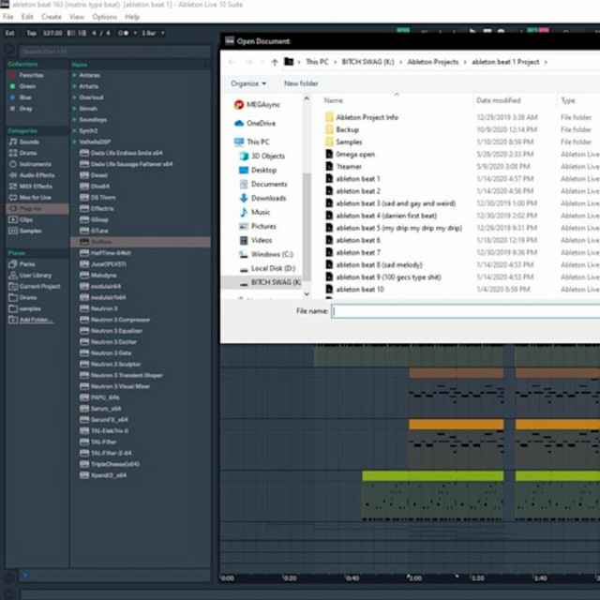This screenshot has height=600, width=600.
Task: Expand ValhallaDSP plug-in folder
Action: click(x=75, y=142)
